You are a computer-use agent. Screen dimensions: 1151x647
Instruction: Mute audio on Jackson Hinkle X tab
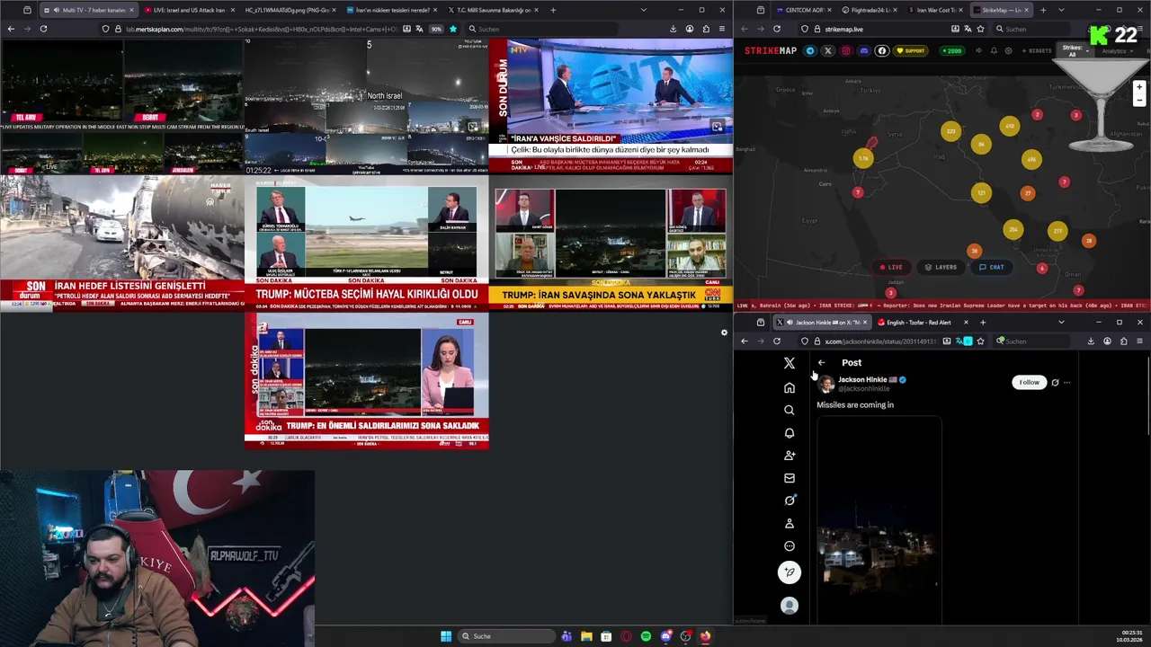(790, 322)
